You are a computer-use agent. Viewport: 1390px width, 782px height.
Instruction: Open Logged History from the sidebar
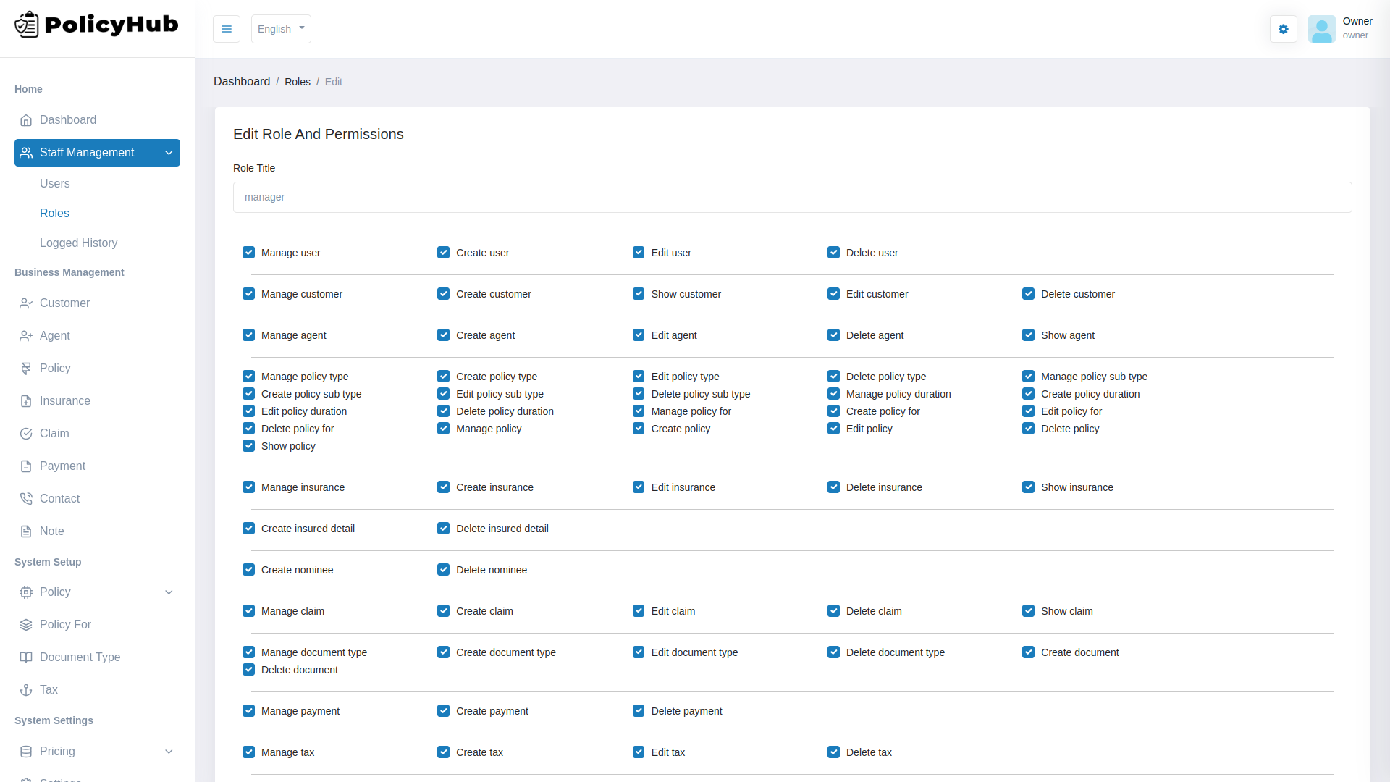pos(78,243)
